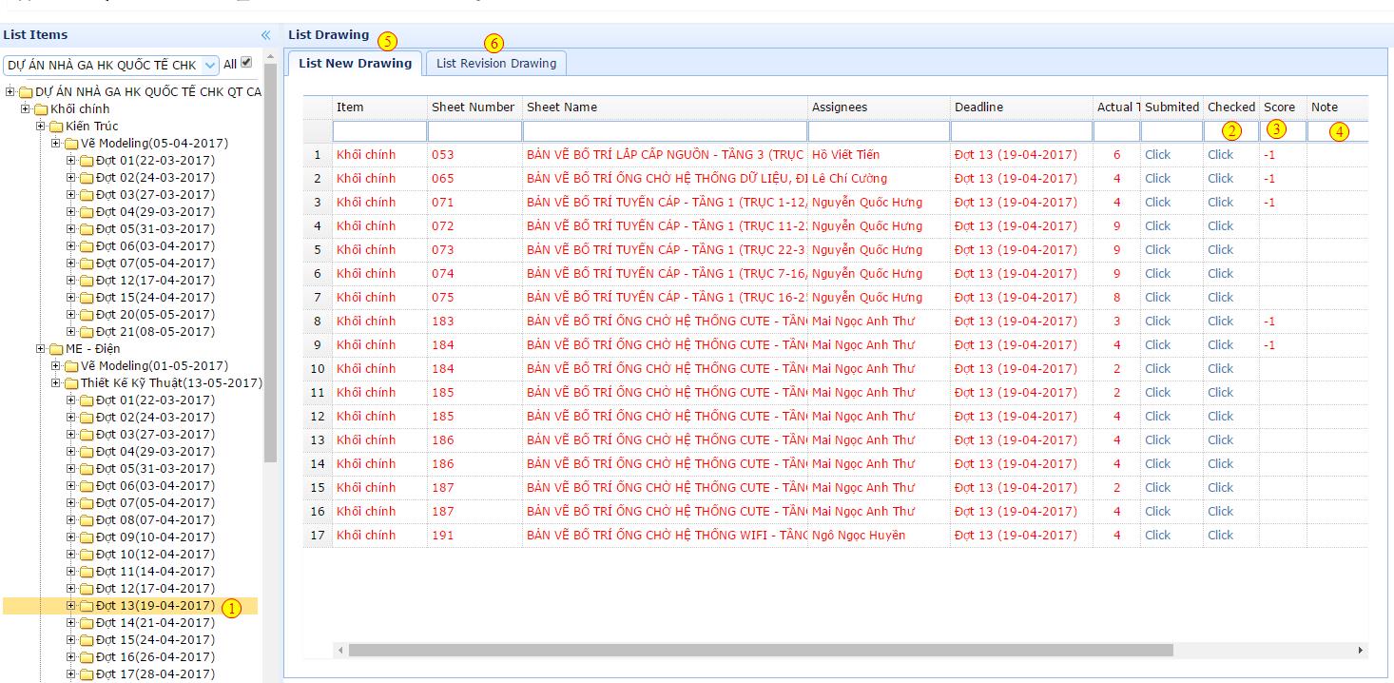Collapse the ME - Điện tree node

coord(41,349)
